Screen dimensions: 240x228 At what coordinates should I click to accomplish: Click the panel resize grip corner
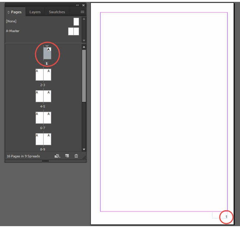(x=84, y=157)
